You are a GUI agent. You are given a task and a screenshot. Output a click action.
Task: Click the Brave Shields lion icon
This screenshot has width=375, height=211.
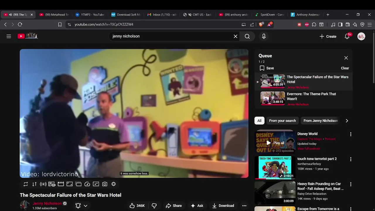261,24
